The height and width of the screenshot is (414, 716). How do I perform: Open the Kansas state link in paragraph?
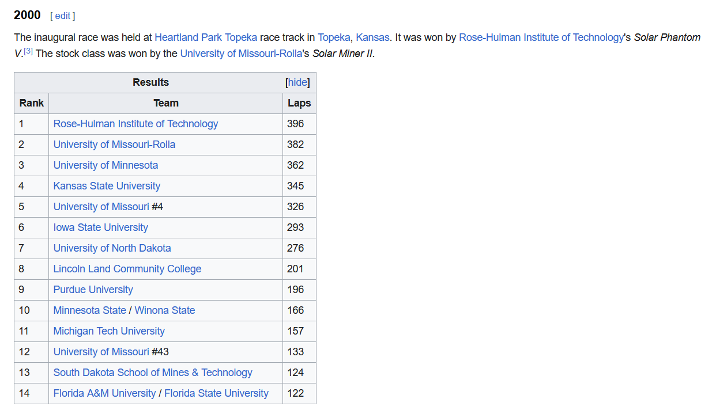pos(372,37)
